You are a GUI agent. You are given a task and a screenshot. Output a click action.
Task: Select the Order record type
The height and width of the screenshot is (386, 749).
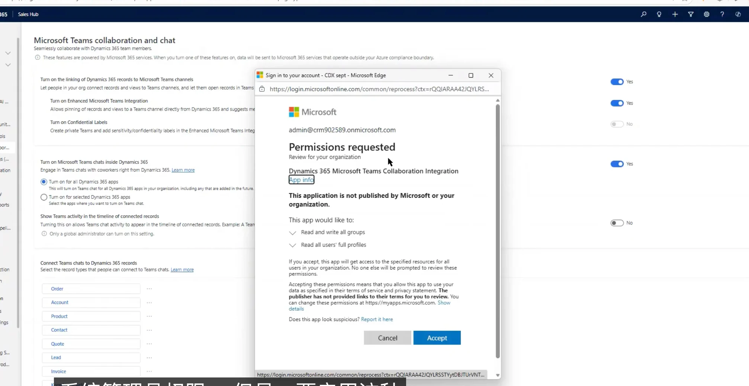(91, 289)
